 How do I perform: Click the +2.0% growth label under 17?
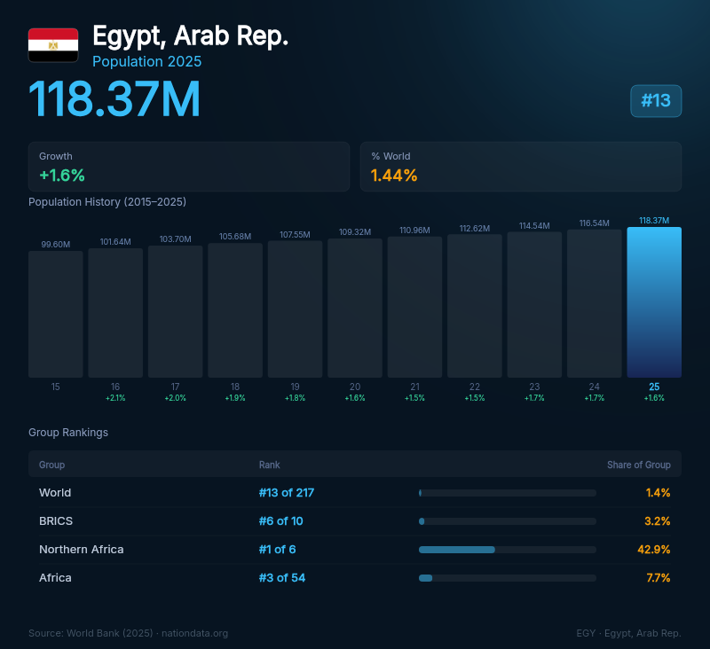[175, 398]
